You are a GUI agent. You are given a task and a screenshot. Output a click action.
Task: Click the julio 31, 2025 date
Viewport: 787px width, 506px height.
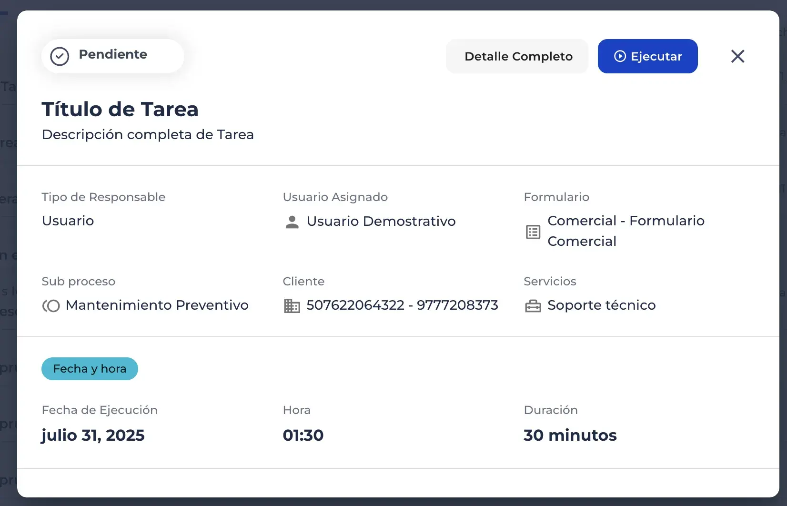coord(93,435)
